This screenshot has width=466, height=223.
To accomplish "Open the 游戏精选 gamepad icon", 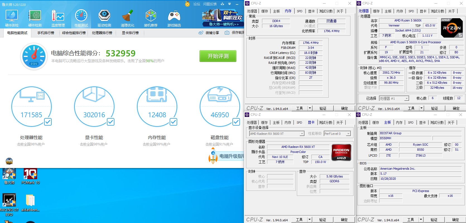I will point(174,16).
